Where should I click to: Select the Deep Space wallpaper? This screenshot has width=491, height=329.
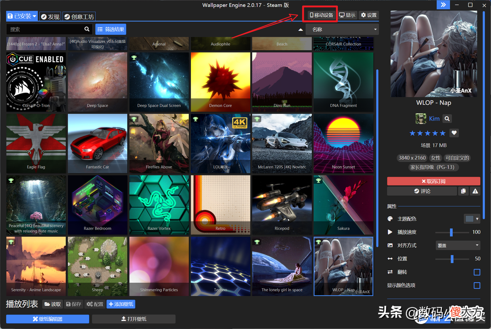click(x=97, y=82)
